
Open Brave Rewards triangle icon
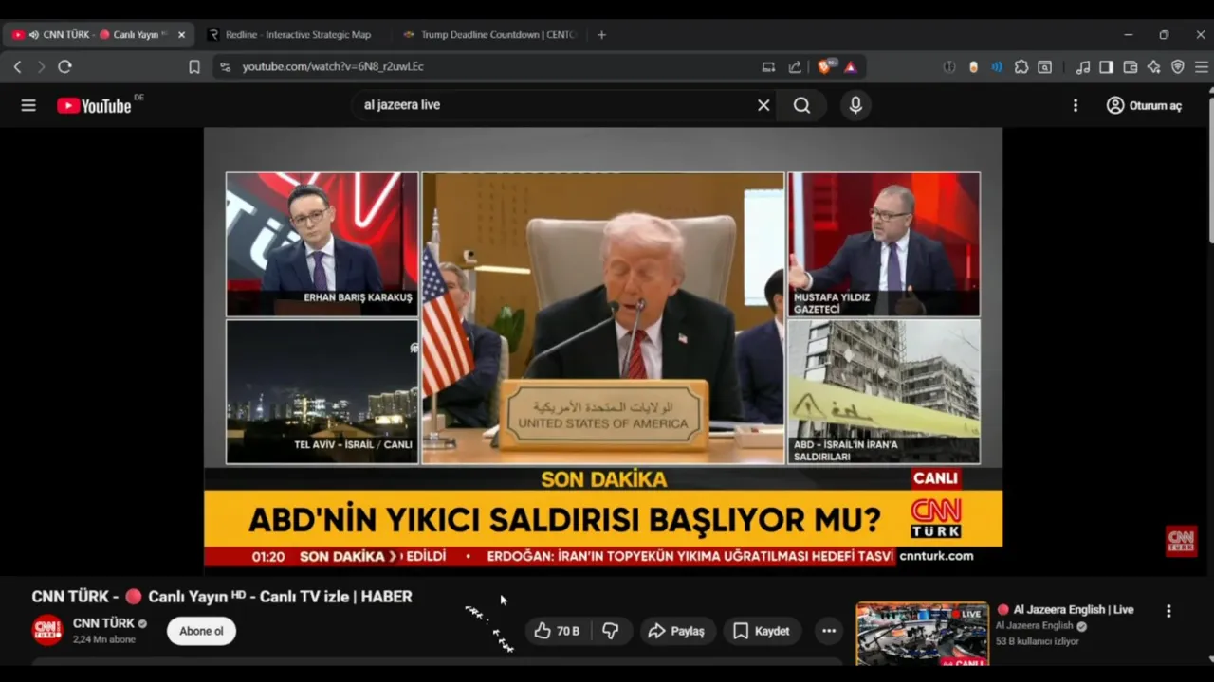coord(850,66)
